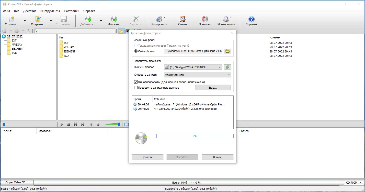Screen dimensions: 365x192
Task: Toggle the folder tree view icon
Action: tap(121, 31)
